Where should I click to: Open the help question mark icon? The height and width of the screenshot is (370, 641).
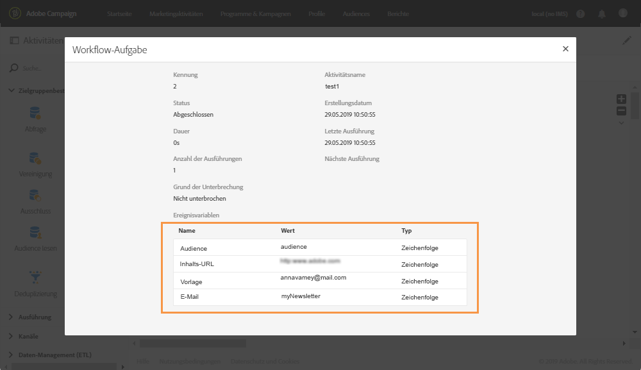pyautogui.click(x=581, y=14)
